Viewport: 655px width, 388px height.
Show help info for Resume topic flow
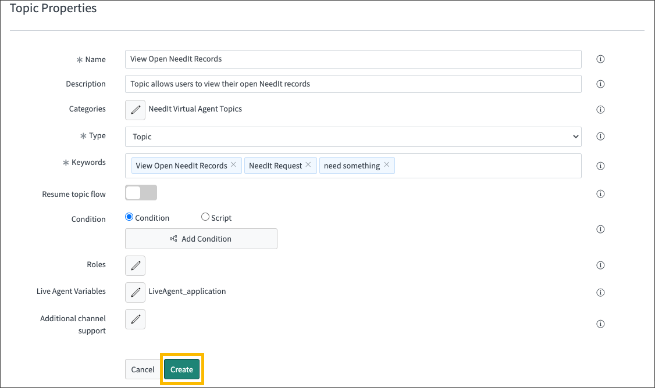coord(600,193)
